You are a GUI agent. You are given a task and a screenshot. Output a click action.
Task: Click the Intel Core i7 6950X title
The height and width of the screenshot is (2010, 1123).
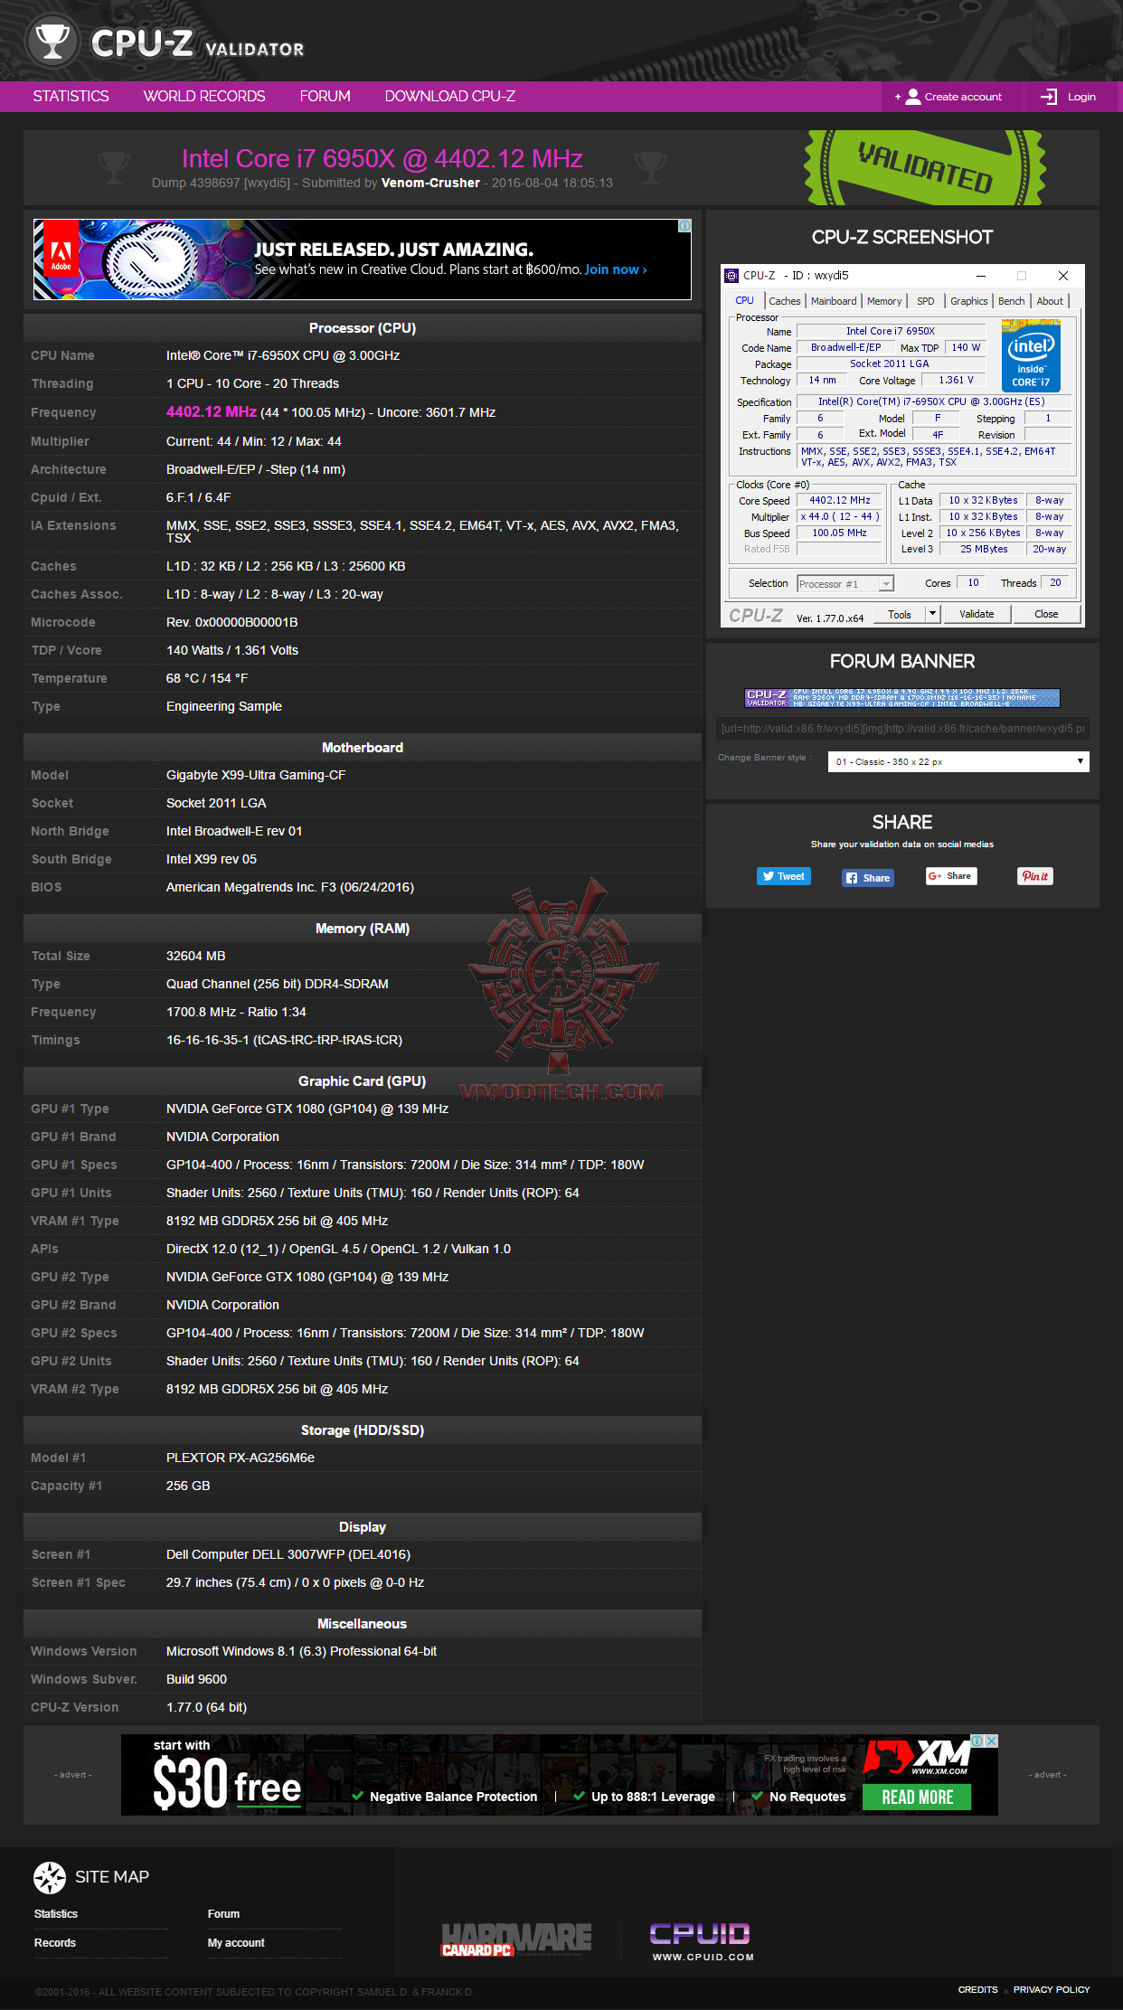tap(382, 159)
